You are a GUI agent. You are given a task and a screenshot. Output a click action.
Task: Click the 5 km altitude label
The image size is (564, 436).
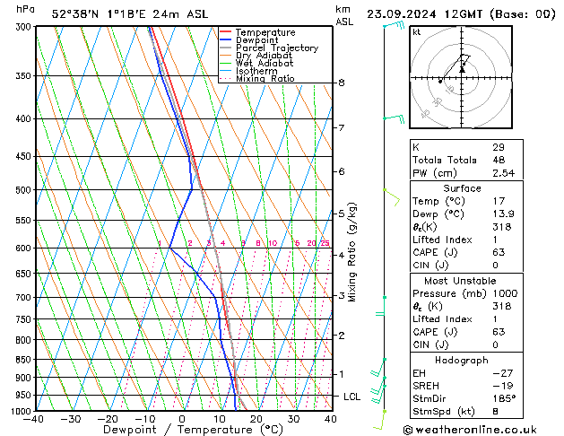(x=342, y=214)
